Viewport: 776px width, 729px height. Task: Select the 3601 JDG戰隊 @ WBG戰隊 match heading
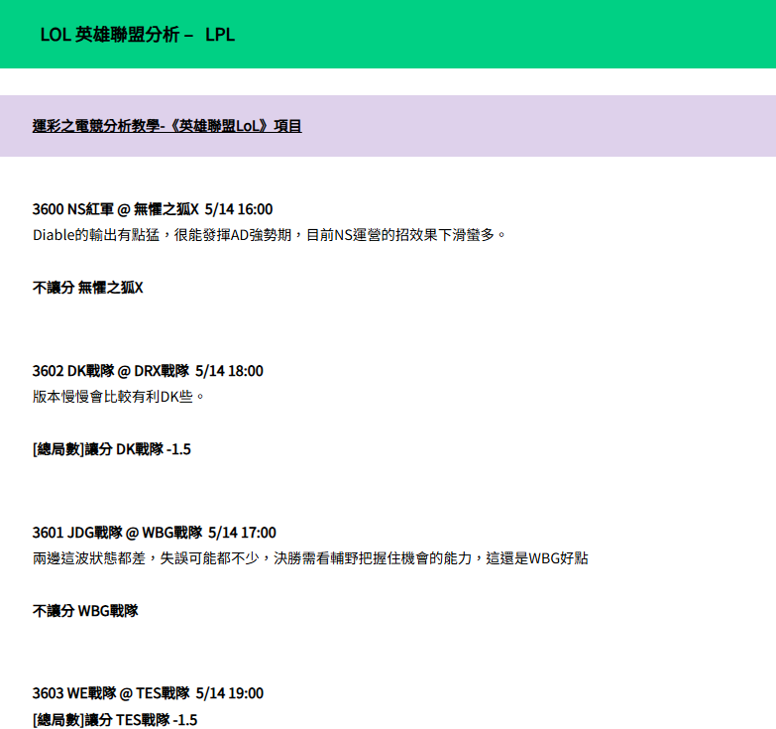click(155, 533)
